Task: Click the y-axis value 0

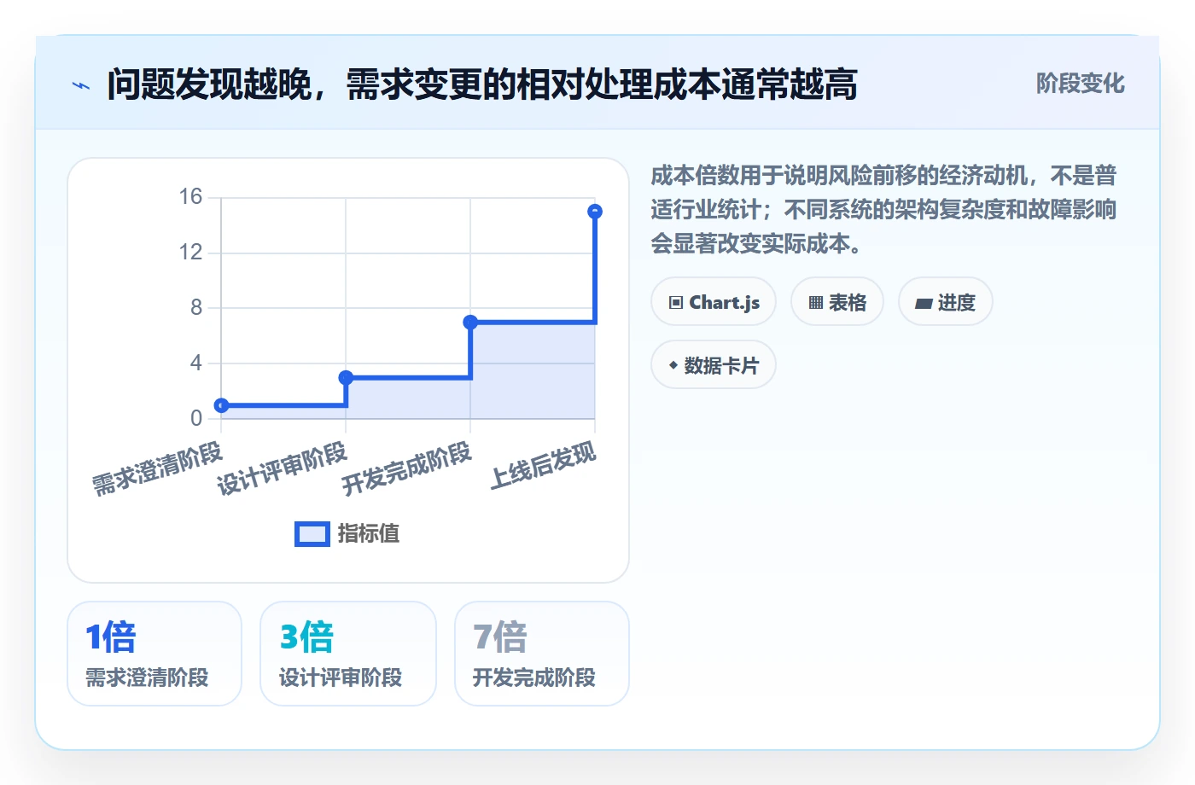Action: (x=196, y=418)
